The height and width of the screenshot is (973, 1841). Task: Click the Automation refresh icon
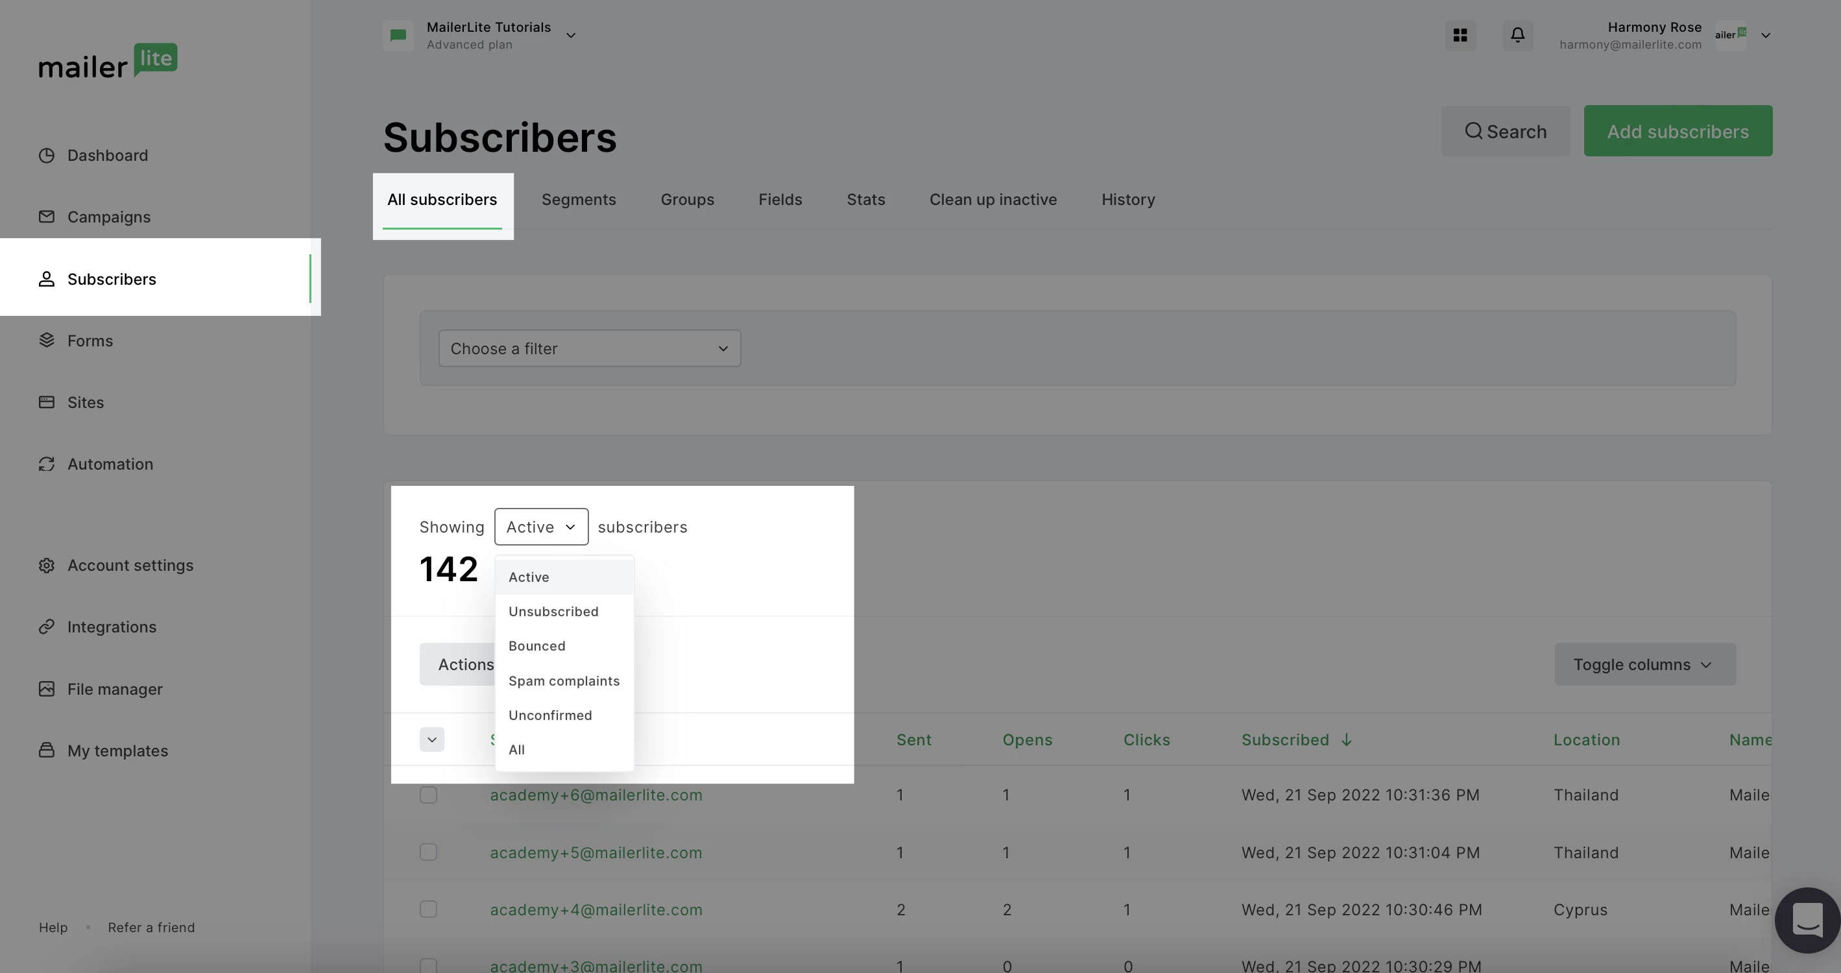click(x=47, y=464)
